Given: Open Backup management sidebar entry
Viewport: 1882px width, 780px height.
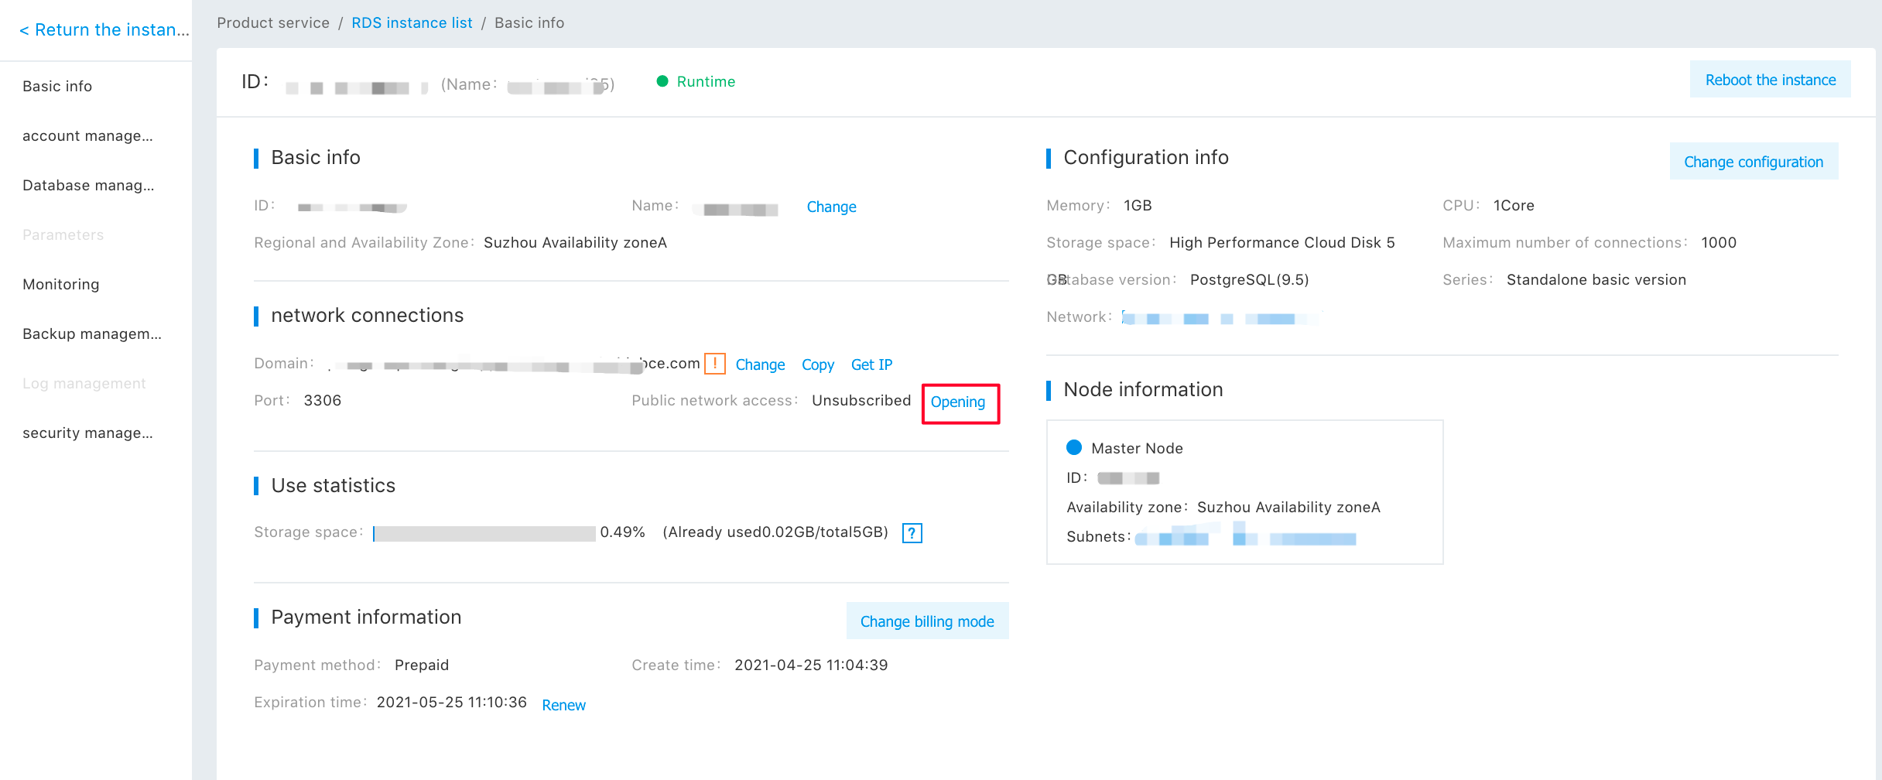Looking at the screenshot, I should click(x=92, y=334).
